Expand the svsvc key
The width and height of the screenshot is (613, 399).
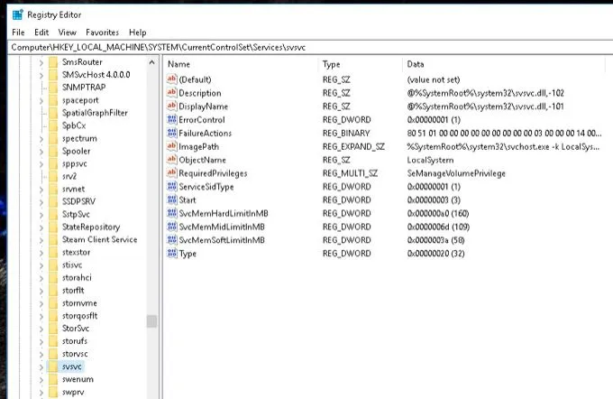41,367
